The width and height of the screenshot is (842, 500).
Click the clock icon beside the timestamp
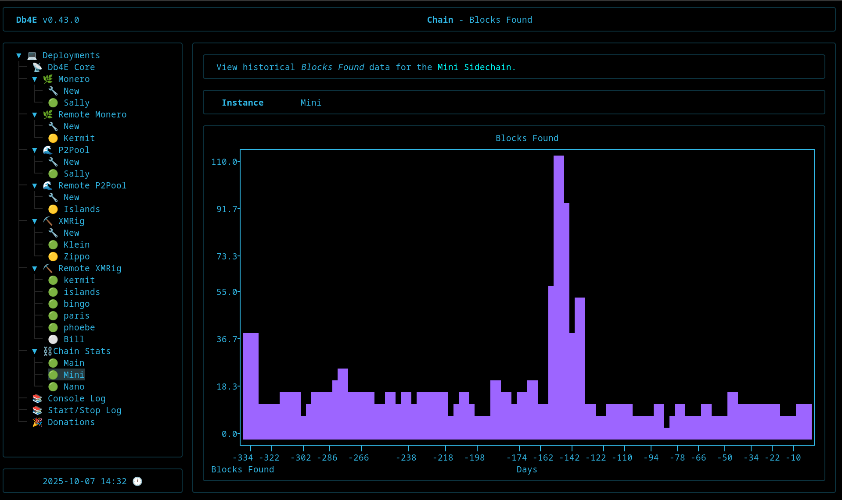tap(137, 481)
